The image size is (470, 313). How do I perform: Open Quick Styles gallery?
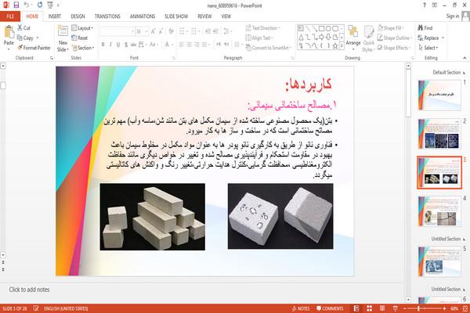point(369,39)
